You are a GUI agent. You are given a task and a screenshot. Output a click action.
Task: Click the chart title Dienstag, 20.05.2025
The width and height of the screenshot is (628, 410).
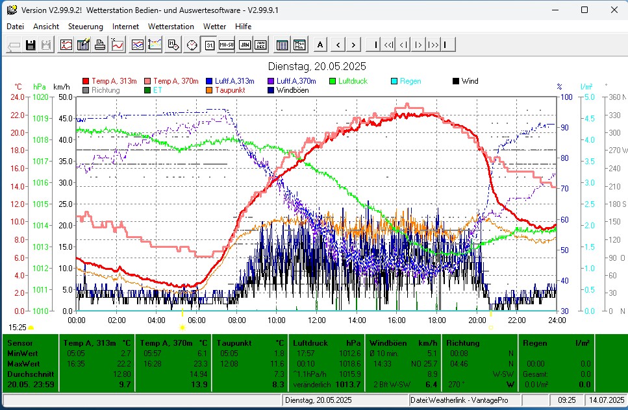(317, 66)
